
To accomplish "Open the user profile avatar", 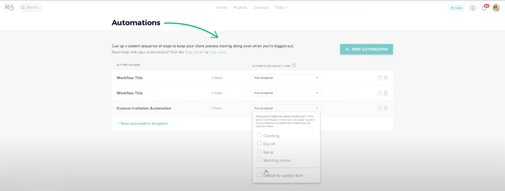I will pos(496,8).
